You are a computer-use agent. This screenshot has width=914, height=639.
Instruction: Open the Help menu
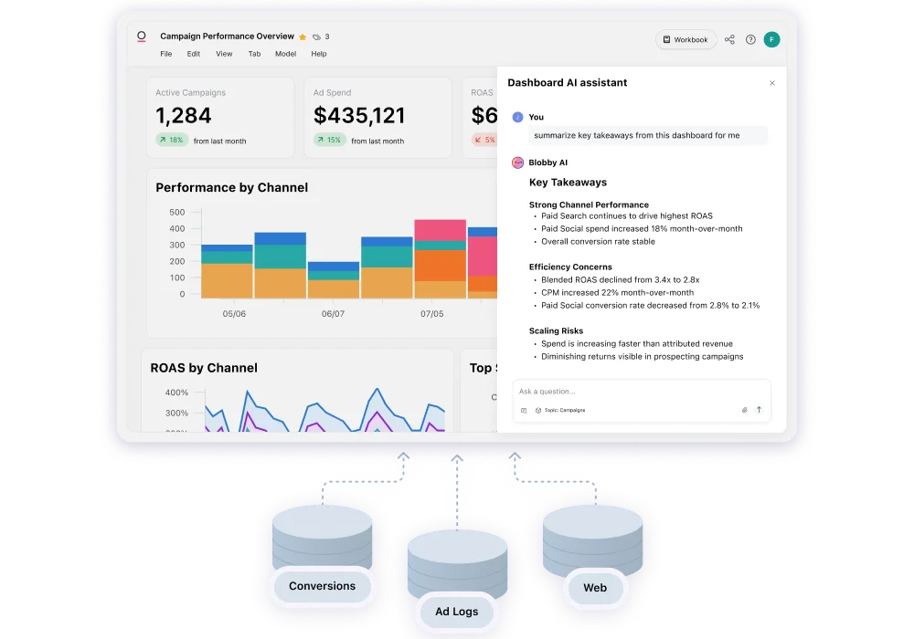coord(319,54)
